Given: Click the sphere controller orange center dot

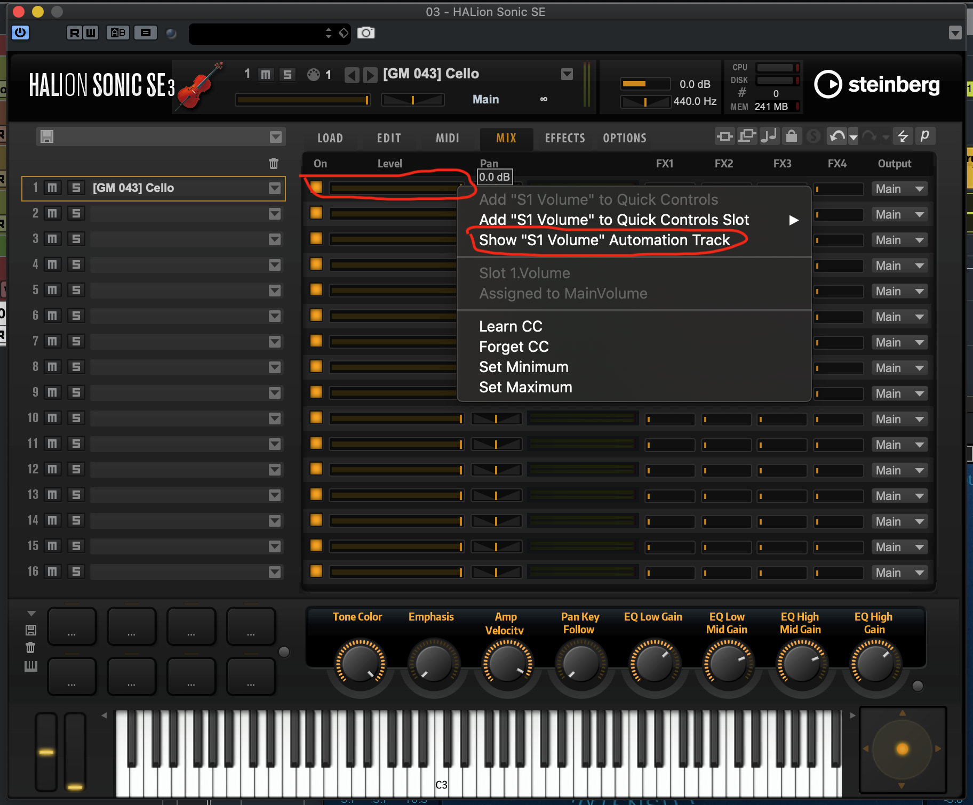Looking at the screenshot, I should tap(903, 749).
